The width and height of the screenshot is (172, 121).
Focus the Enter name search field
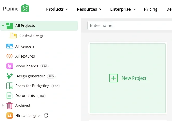(x=129, y=25)
